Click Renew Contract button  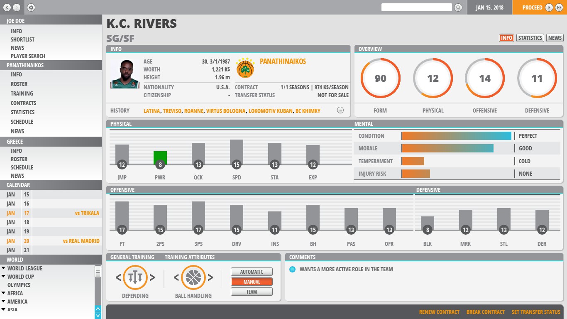point(439,312)
